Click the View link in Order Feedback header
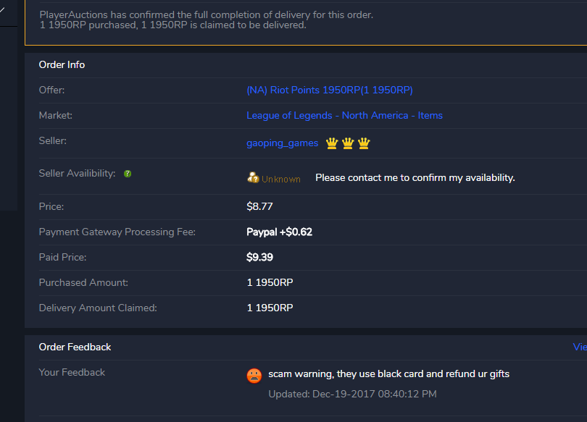The height and width of the screenshot is (422, 587). [x=580, y=347]
